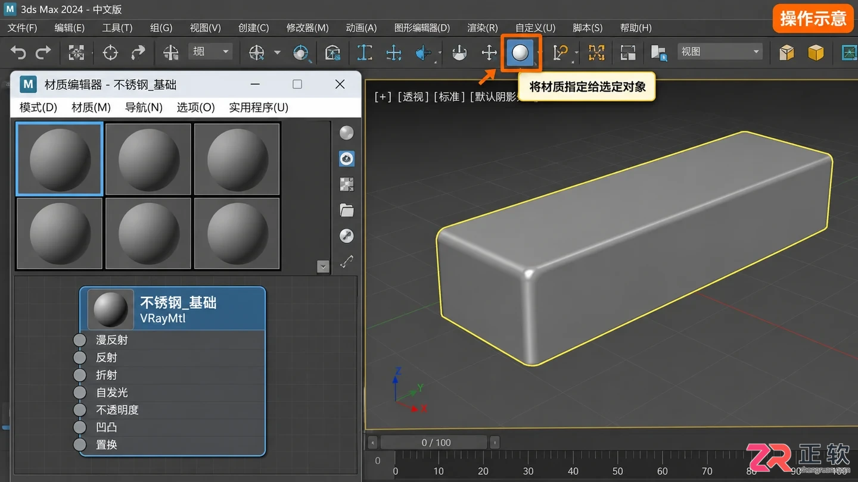Click the blue eye icon in material editor
858x482 pixels.
(x=346, y=158)
